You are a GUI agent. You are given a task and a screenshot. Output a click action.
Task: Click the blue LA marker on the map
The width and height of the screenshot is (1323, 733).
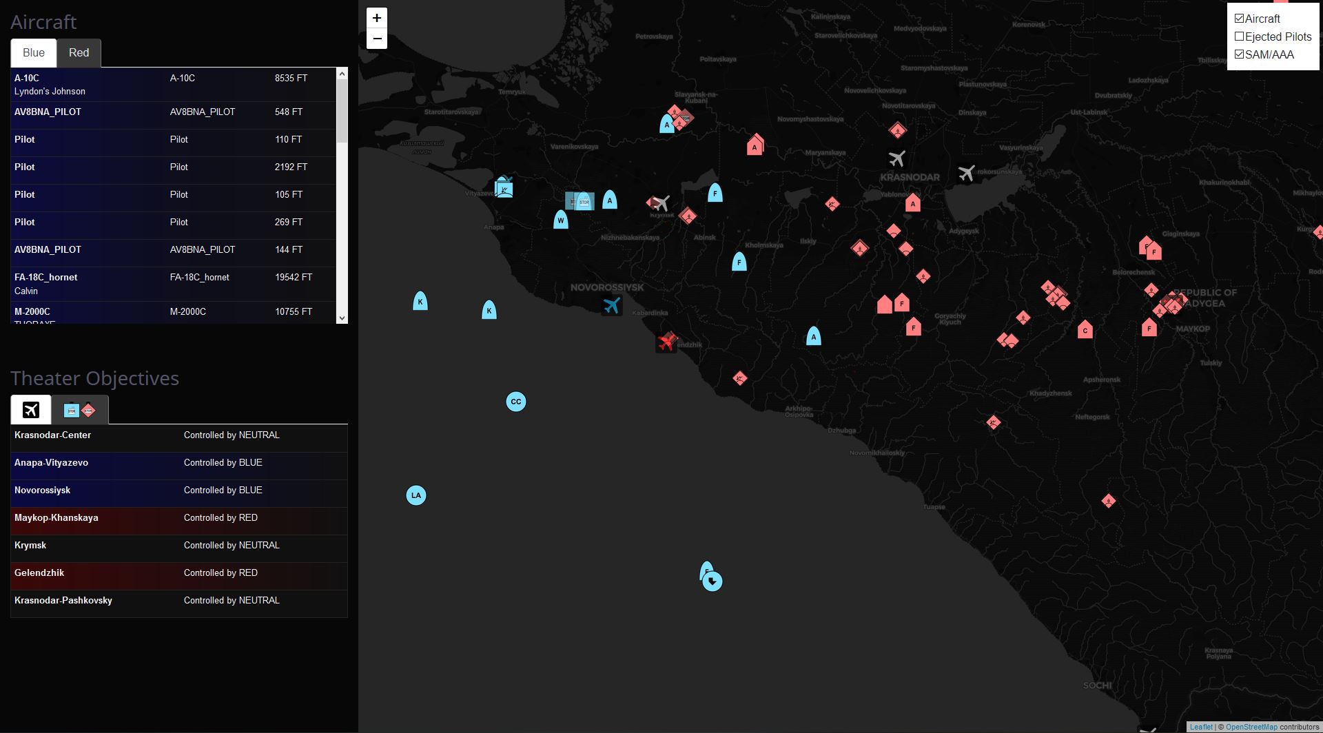[416, 495]
